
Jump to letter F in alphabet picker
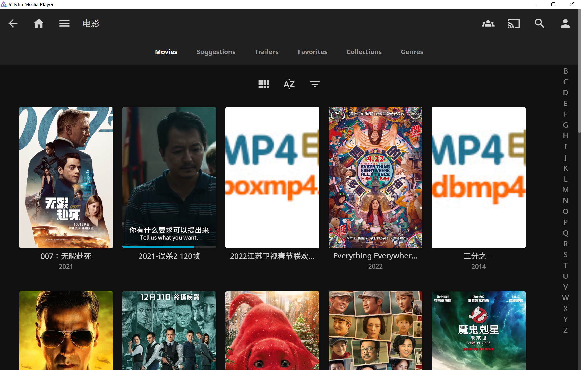pyautogui.click(x=565, y=114)
